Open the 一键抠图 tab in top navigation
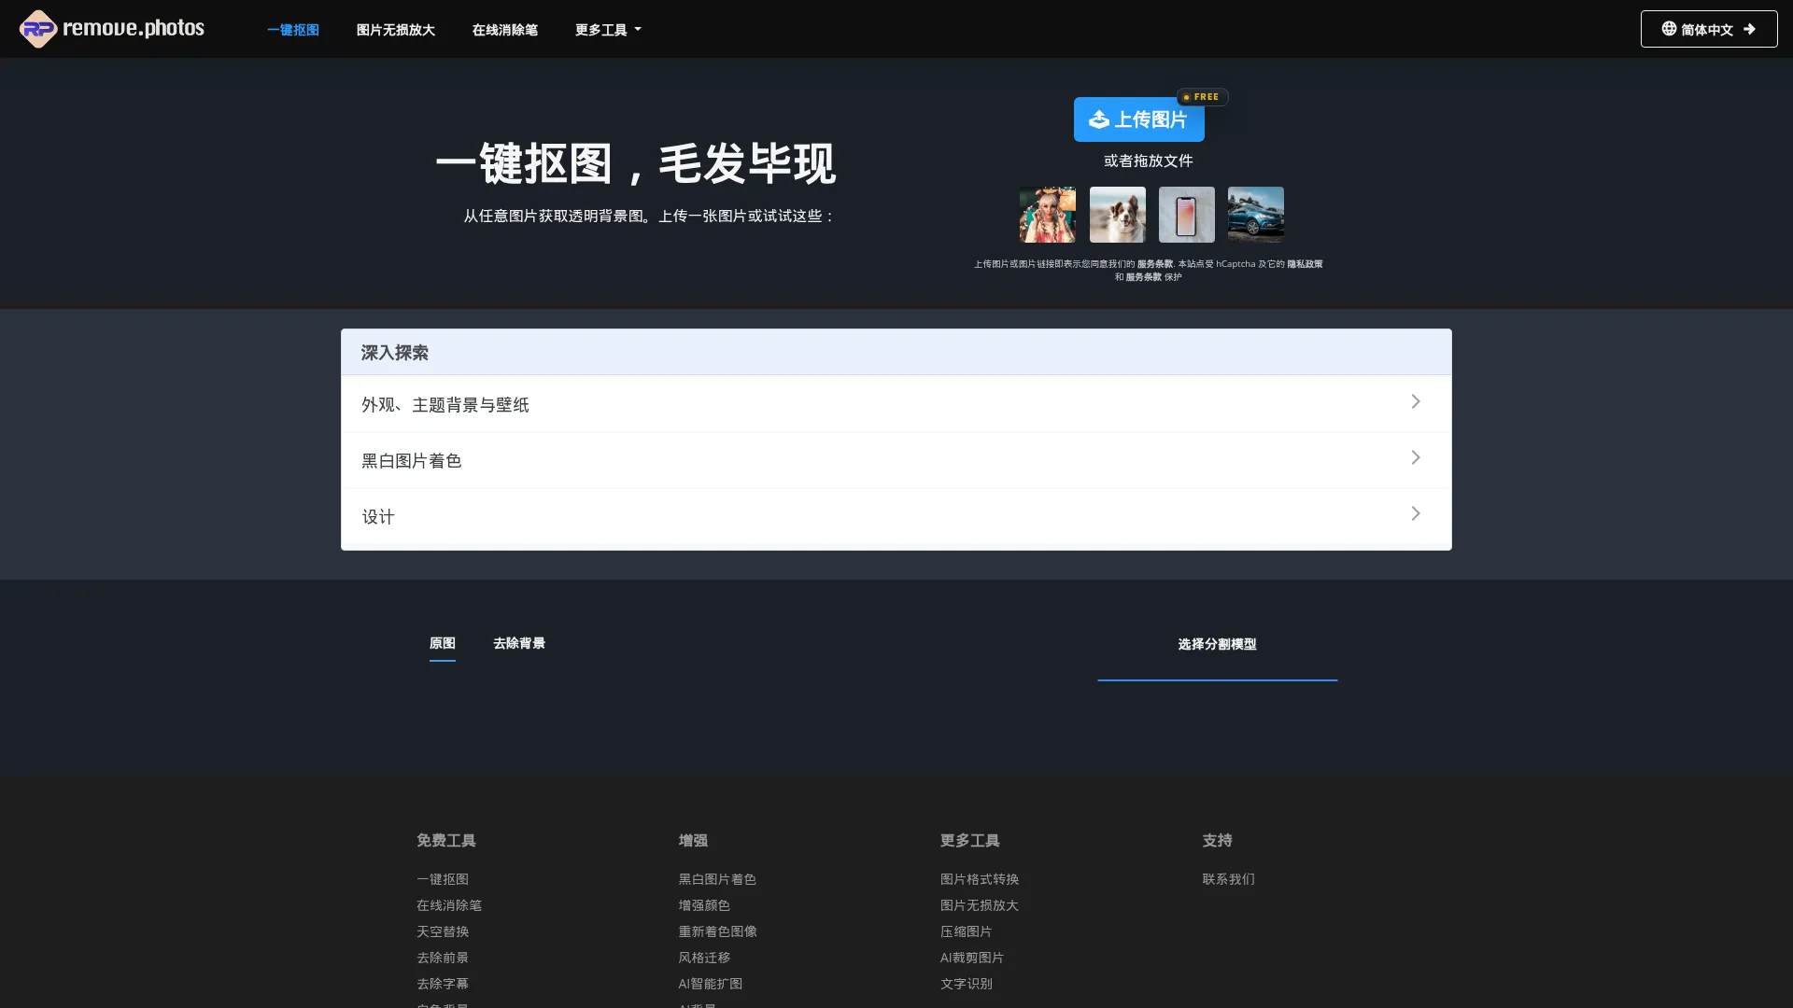The height and width of the screenshot is (1008, 1793). tap(293, 30)
